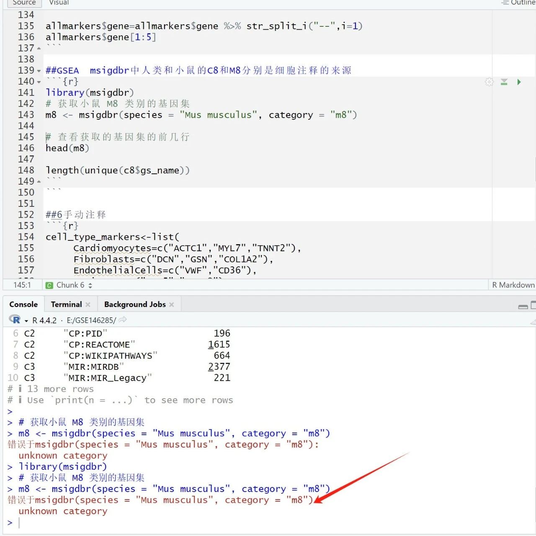Place cursor on head(m8) line
This screenshot has width=536, height=536.
pyautogui.click(x=67, y=148)
